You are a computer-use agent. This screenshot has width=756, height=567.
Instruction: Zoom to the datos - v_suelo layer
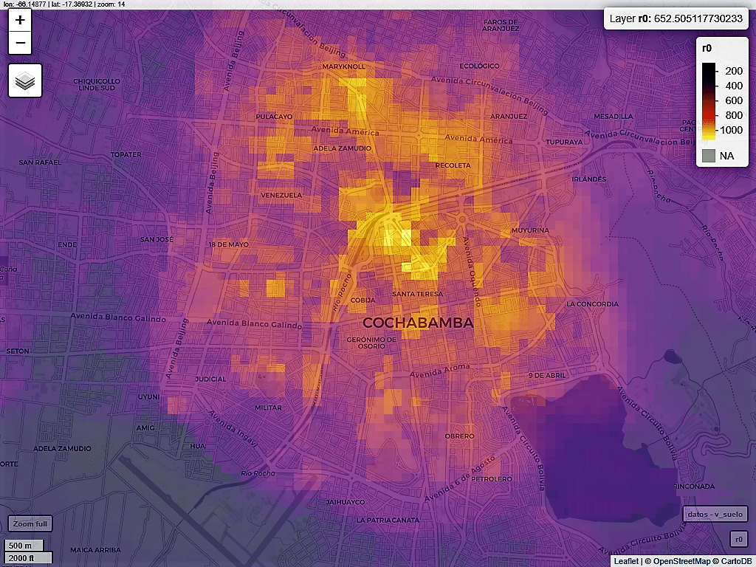[x=715, y=514]
